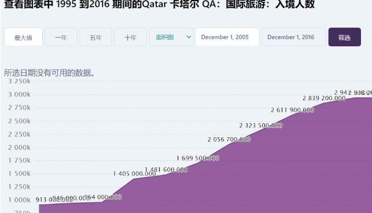
Task: Edit the December 1, 2016 end date
Action: pyautogui.click(x=294, y=37)
